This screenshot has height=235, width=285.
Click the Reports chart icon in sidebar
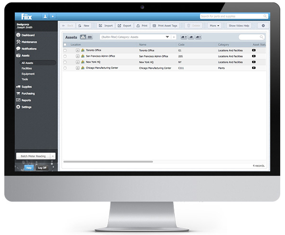click(18, 100)
